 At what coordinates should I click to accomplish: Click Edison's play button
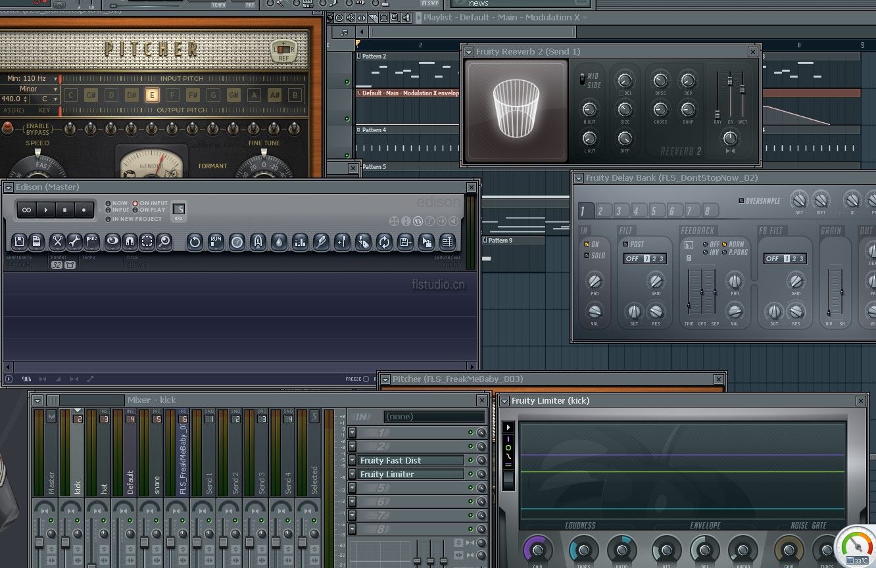click(45, 210)
